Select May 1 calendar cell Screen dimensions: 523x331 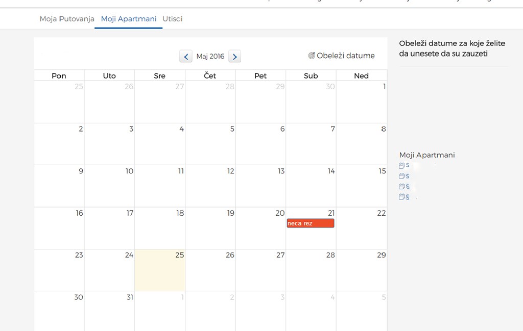tap(361, 102)
